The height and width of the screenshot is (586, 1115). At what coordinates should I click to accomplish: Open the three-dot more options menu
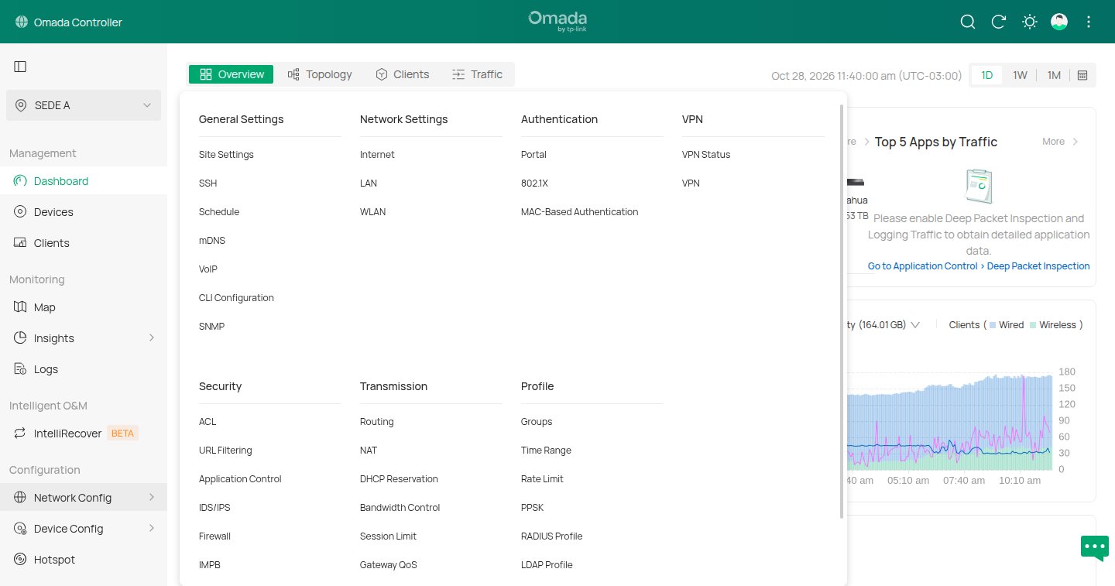pos(1089,22)
